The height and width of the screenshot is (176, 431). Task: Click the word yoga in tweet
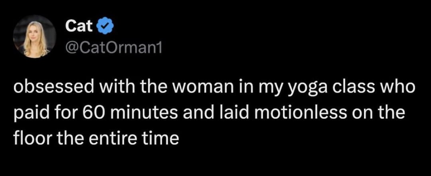point(299,88)
